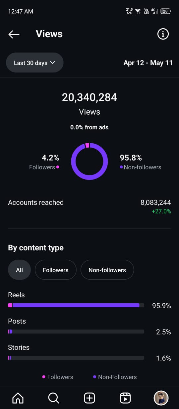Open the Search magnifier icon
Image resolution: width=179 pixels, height=409 pixels.
click(54, 398)
